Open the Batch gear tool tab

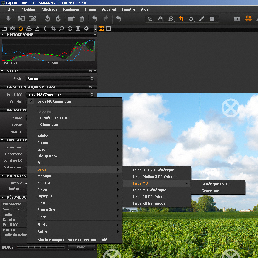pos(86,29)
